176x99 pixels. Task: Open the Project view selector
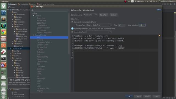coord(14,7)
